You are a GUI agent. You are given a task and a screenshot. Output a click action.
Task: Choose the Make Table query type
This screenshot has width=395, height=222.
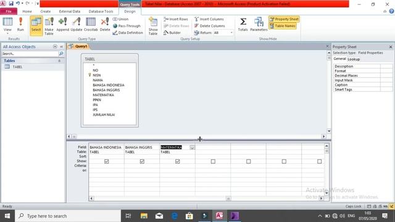[x=49, y=26]
